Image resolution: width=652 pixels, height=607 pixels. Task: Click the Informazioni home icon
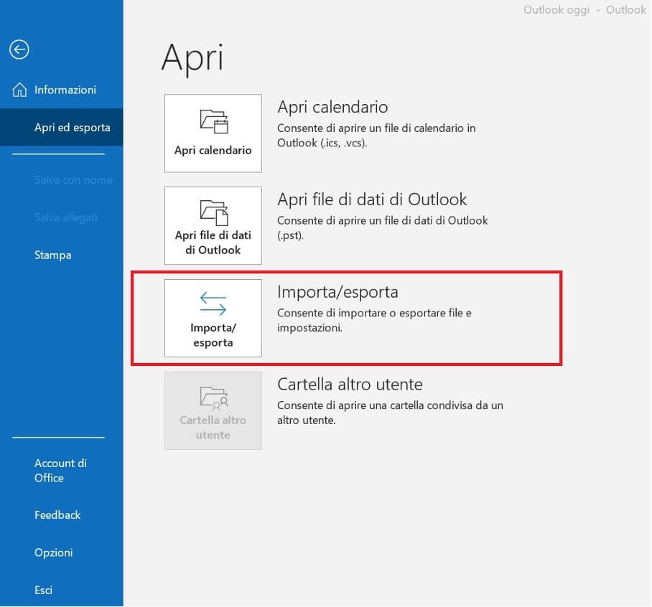click(19, 90)
